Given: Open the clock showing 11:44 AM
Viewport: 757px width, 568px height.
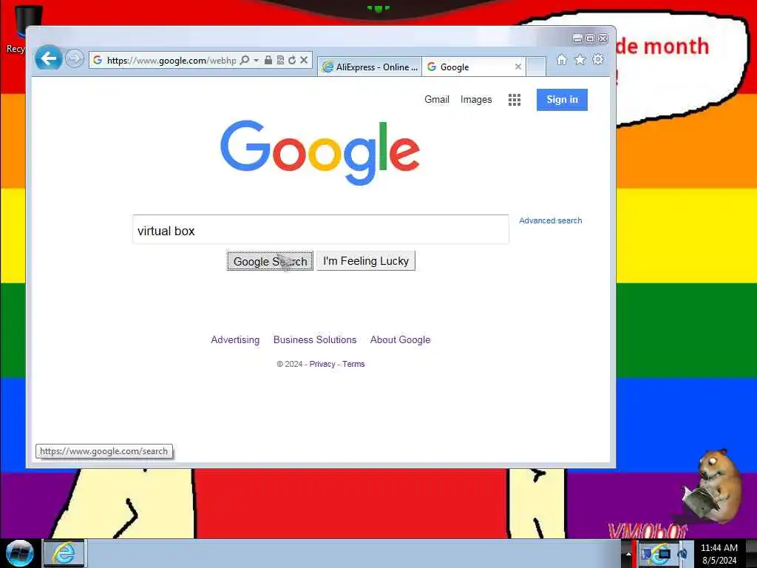Looking at the screenshot, I should click(x=719, y=553).
